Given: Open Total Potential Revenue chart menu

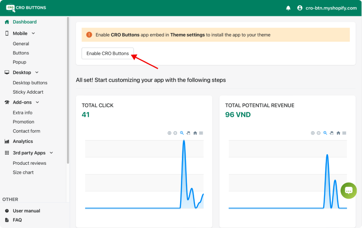Looking at the screenshot, I should click(344, 133).
